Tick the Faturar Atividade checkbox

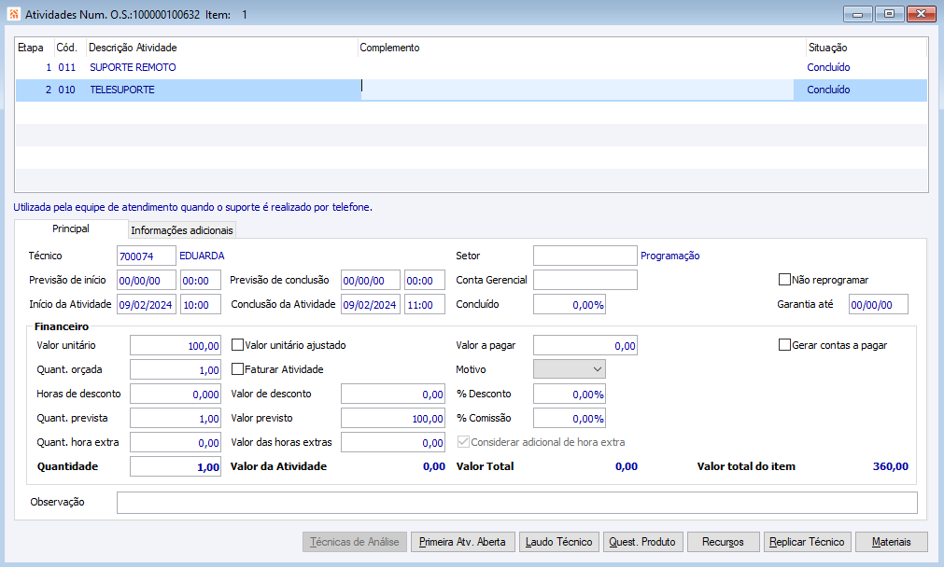tap(237, 369)
